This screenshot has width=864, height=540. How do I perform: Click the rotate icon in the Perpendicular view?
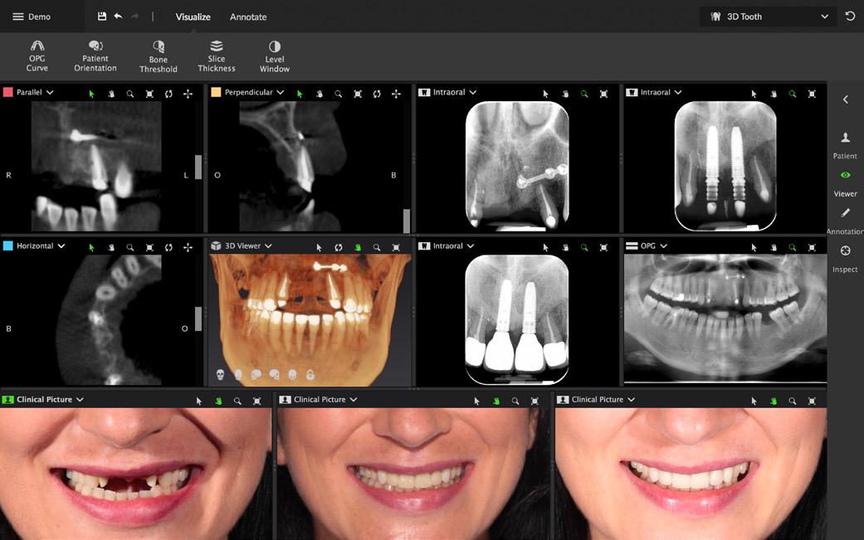tap(377, 94)
